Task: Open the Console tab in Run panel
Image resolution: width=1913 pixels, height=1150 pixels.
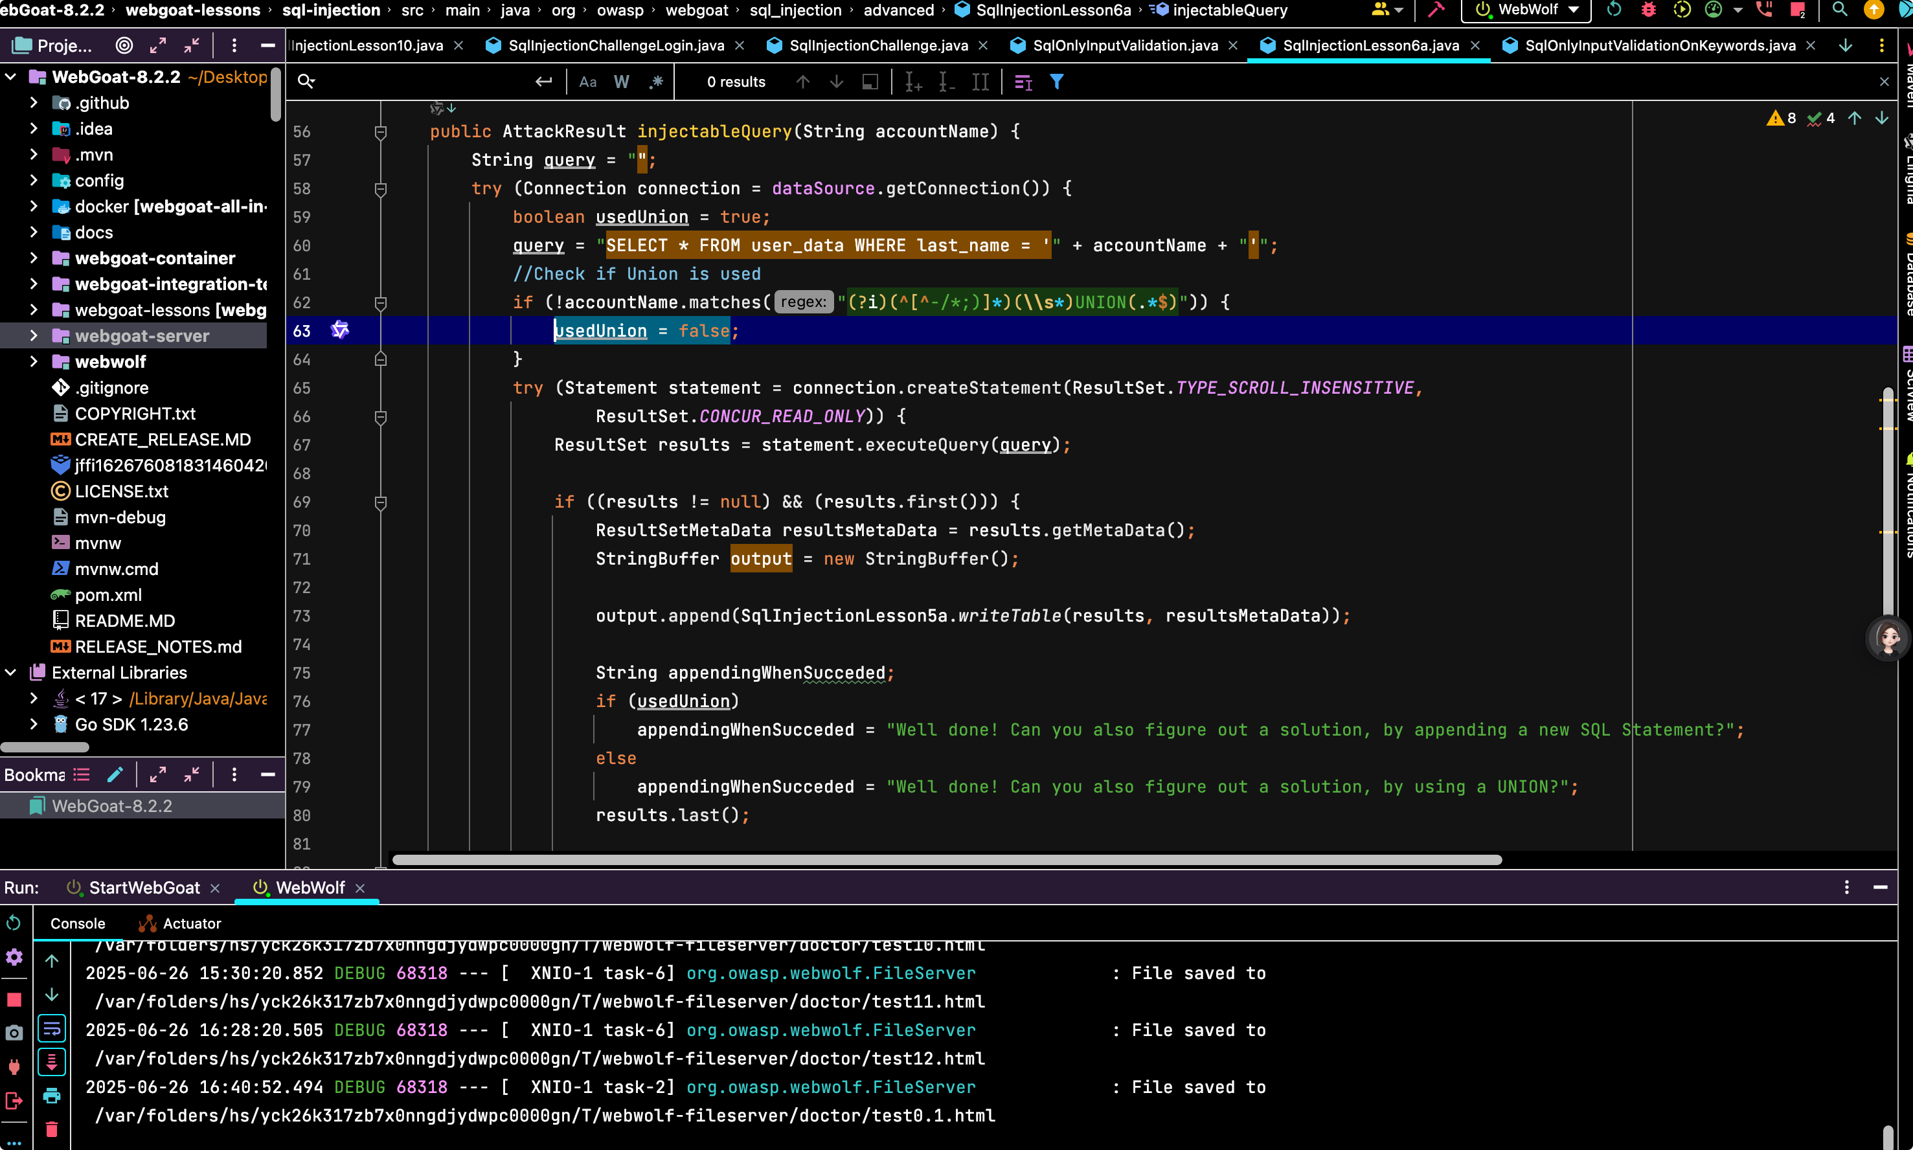Action: click(x=78, y=923)
